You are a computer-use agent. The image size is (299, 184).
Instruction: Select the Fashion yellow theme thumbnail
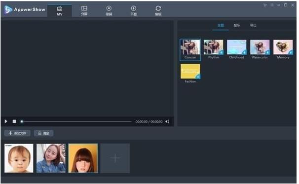190,74
